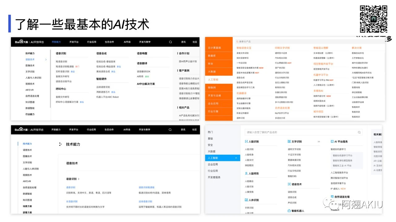
Task: Open 行业票据识别 HOT link
Action: (283, 63)
